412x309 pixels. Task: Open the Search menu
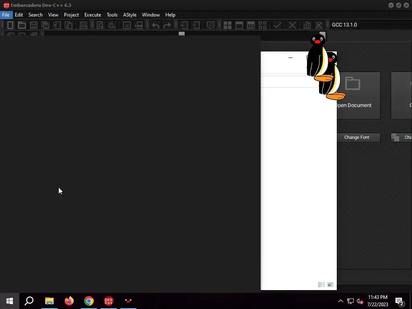point(35,15)
